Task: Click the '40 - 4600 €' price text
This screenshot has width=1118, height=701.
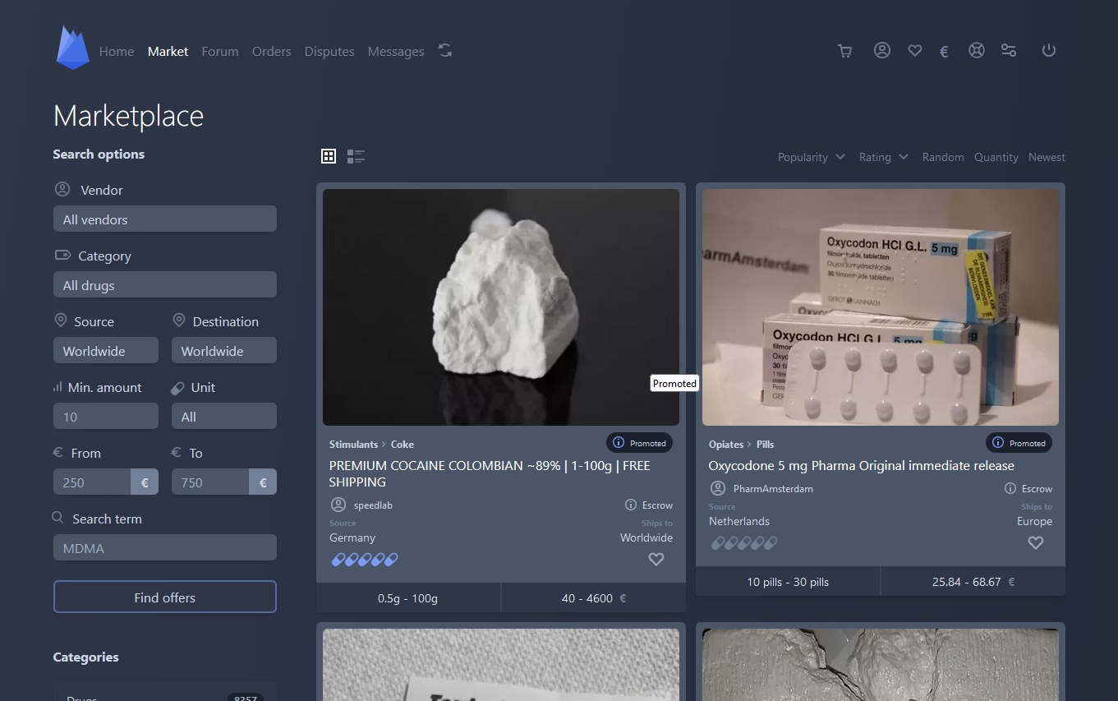Action: pyautogui.click(x=594, y=598)
